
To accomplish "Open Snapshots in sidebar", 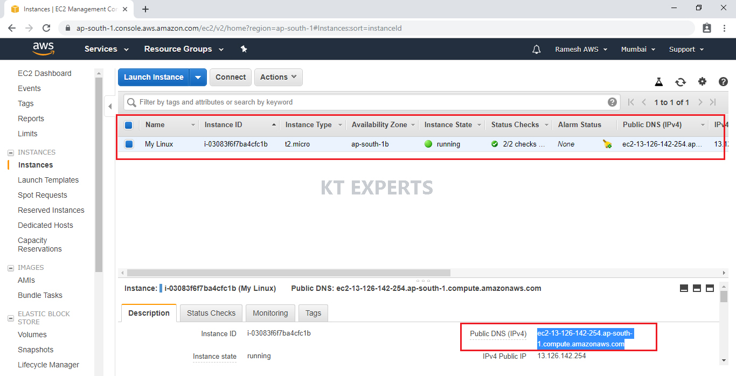I will point(36,350).
